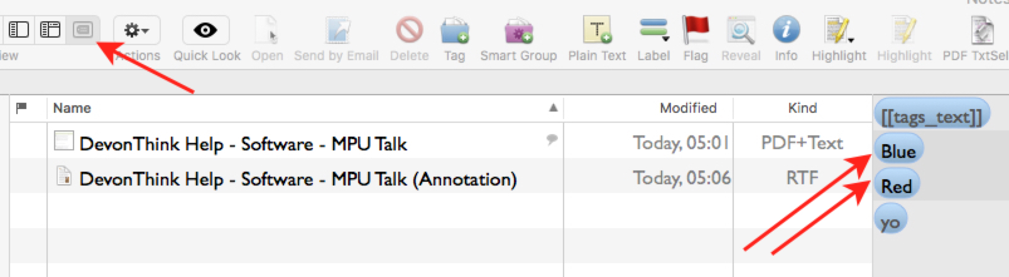Open the Info panel
Screen dimensions: 1009x277
[x=786, y=30]
